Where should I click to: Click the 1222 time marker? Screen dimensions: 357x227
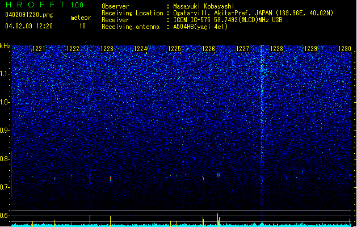pos(73,49)
